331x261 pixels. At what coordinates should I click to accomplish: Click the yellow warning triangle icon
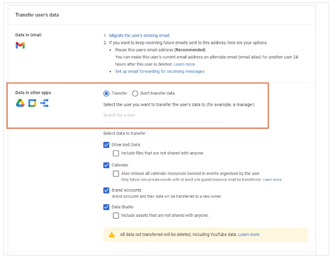tap(112, 234)
